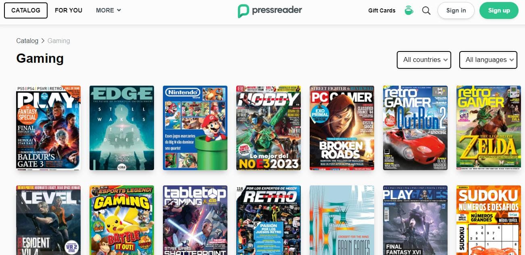525x255 pixels.
Task: Expand the More menu
Action: point(108,10)
